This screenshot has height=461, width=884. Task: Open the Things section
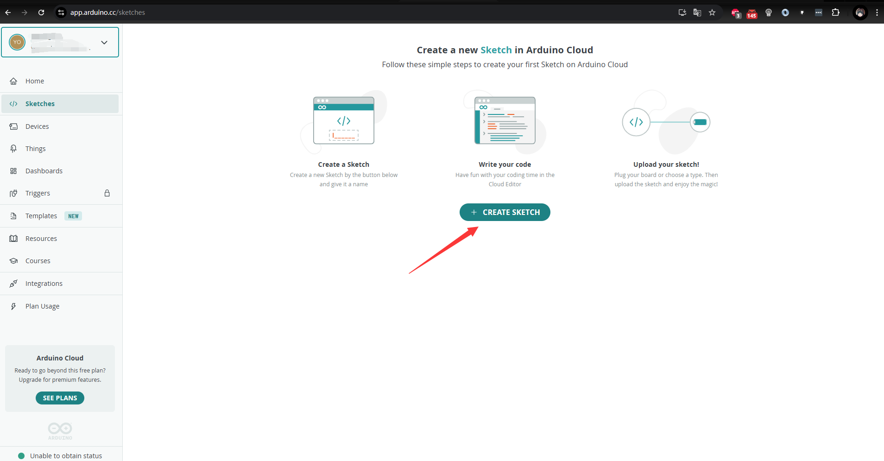point(60,149)
